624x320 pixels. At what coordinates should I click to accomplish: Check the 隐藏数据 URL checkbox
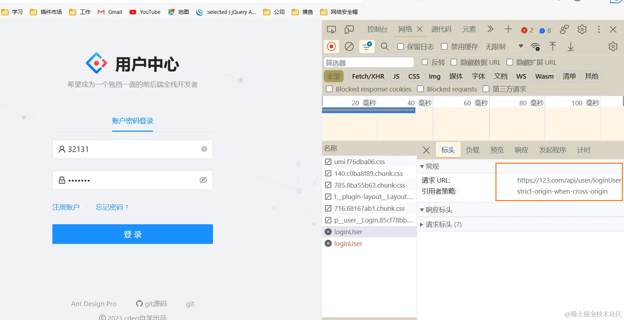tap(454, 62)
